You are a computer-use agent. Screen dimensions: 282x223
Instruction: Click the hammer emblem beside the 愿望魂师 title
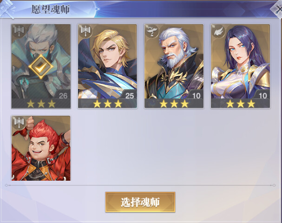pos(7,9)
